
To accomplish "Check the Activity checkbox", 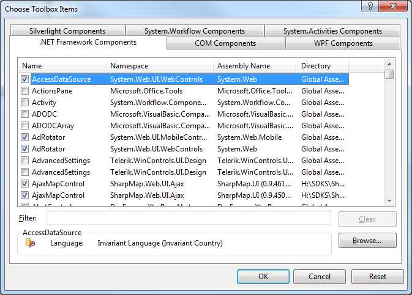I will pyautogui.click(x=24, y=102).
